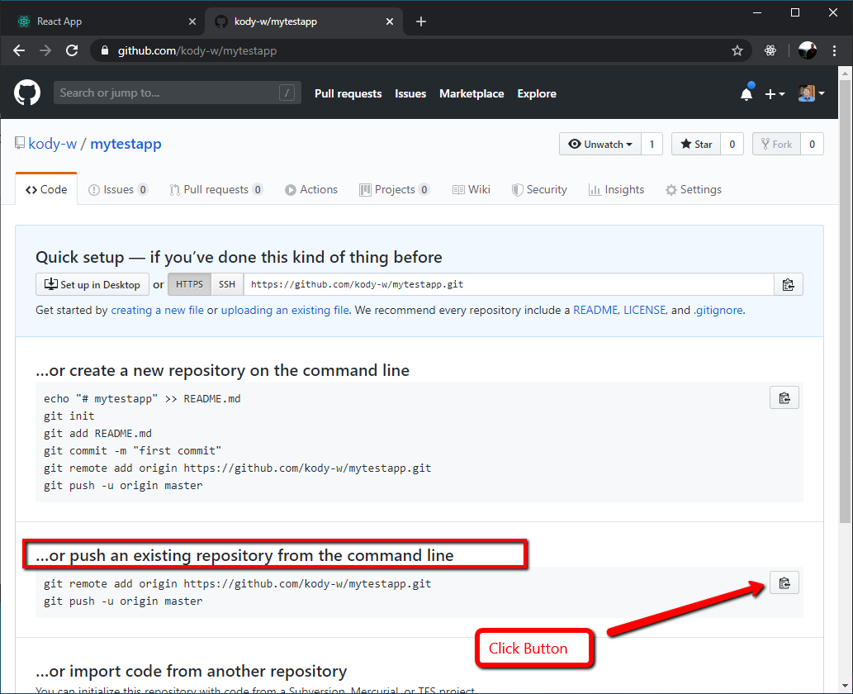Image resolution: width=853 pixels, height=694 pixels.
Task: Select the Code tab
Action: pos(46,189)
